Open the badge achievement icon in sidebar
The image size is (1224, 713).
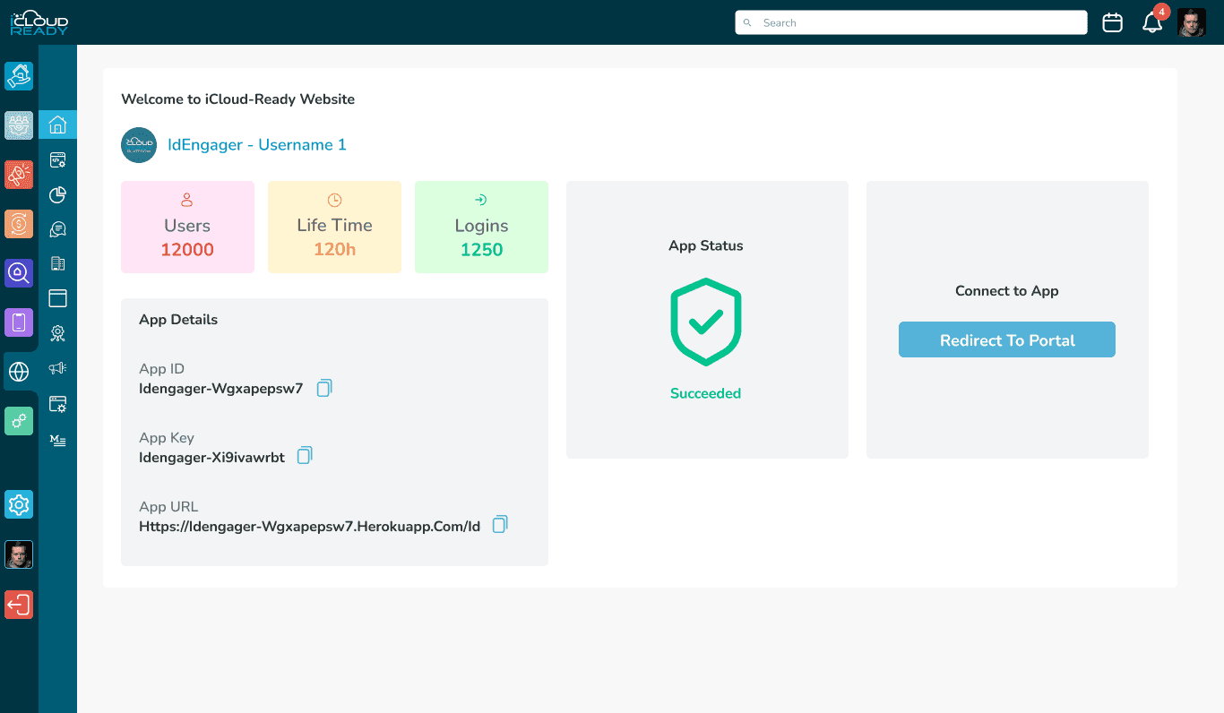(57, 332)
